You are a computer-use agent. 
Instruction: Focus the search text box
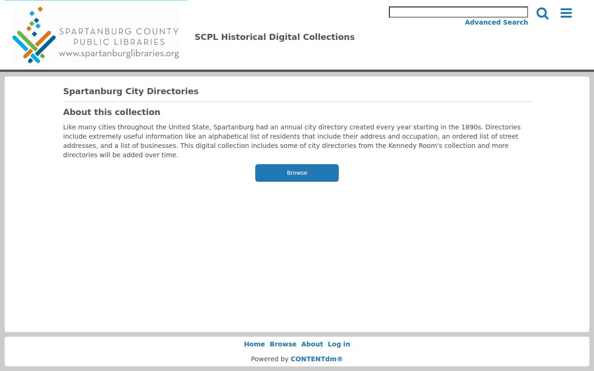pyautogui.click(x=458, y=12)
